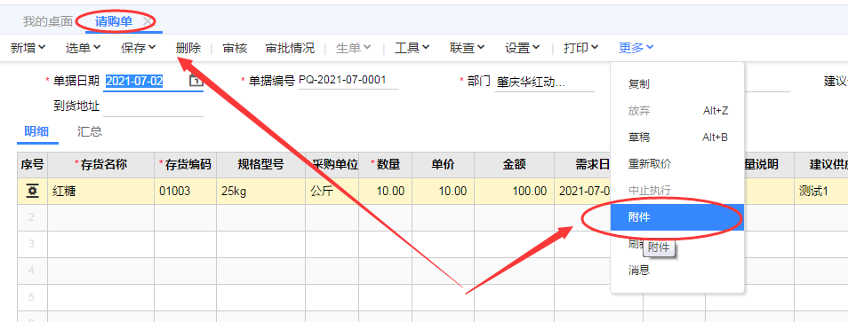This screenshot has width=848, height=322.
Task: Select row number 3 in the grid
Action: tap(33, 244)
